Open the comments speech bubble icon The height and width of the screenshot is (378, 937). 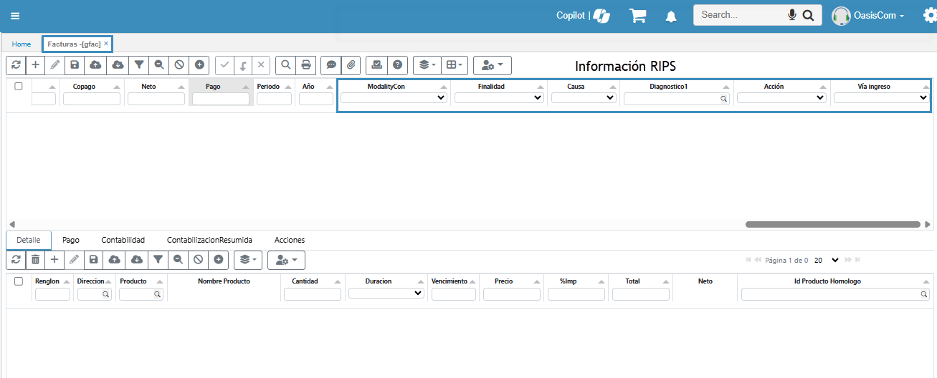pos(330,65)
